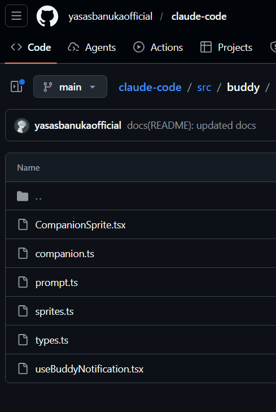Toggle the file tree side panel
This screenshot has width=276, height=412.
17,86
